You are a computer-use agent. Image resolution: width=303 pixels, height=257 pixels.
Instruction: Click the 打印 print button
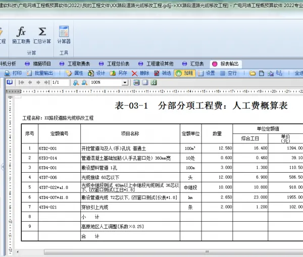tap(13, 73)
